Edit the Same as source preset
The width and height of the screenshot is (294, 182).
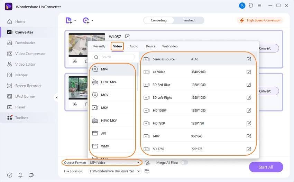(249, 59)
